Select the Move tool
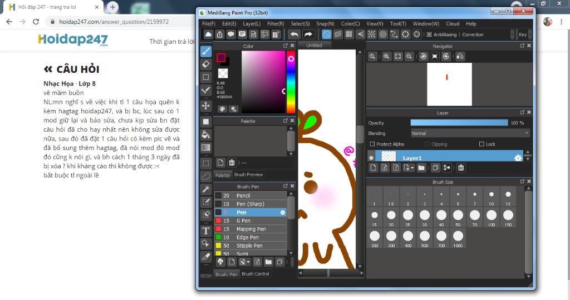570x300 pixels. (x=206, y=106)
